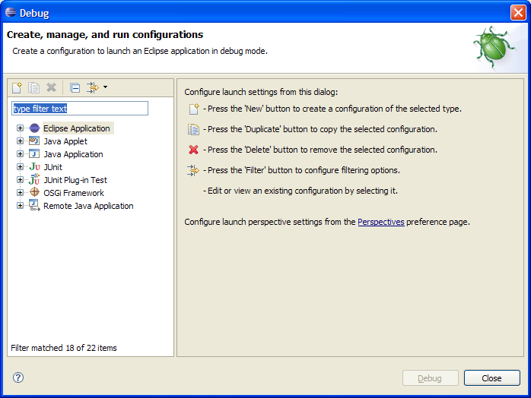This screenshot has width=531, height=398.
Task: Click the New launch configuration toolbar icon
Action: click(x=17, y=87)
